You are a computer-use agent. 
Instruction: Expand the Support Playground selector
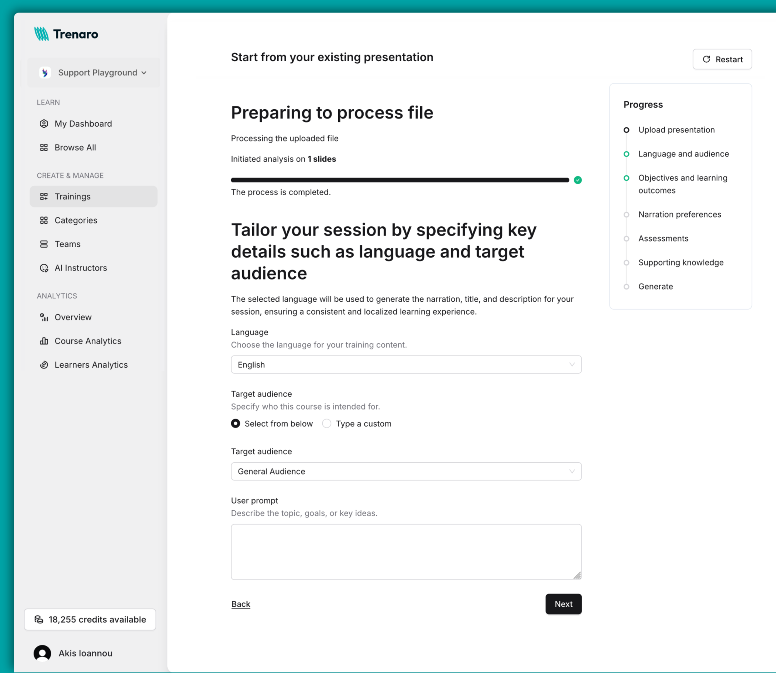point(94,72)
